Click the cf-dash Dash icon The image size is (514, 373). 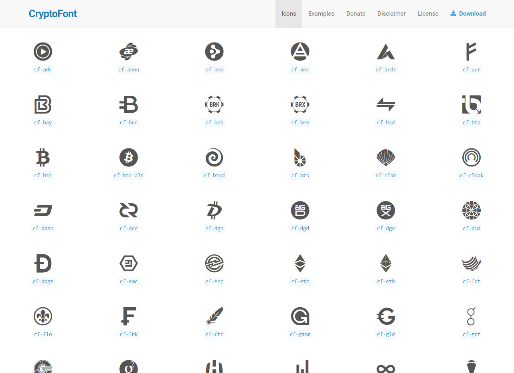pyautogui.click(x=43, y=210)
